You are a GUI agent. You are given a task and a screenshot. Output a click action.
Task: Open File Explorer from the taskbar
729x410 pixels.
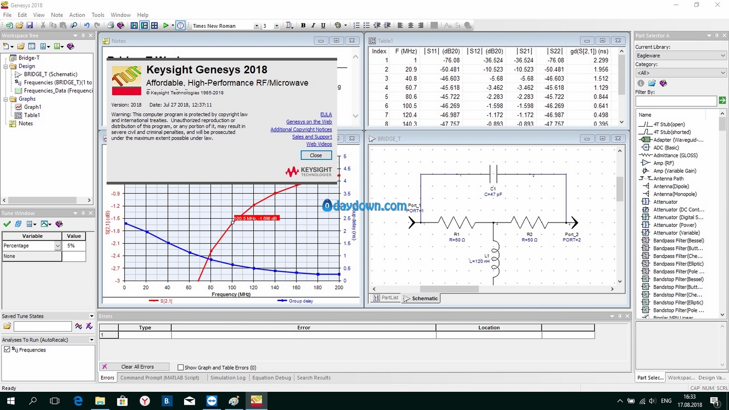coord(100,400)
